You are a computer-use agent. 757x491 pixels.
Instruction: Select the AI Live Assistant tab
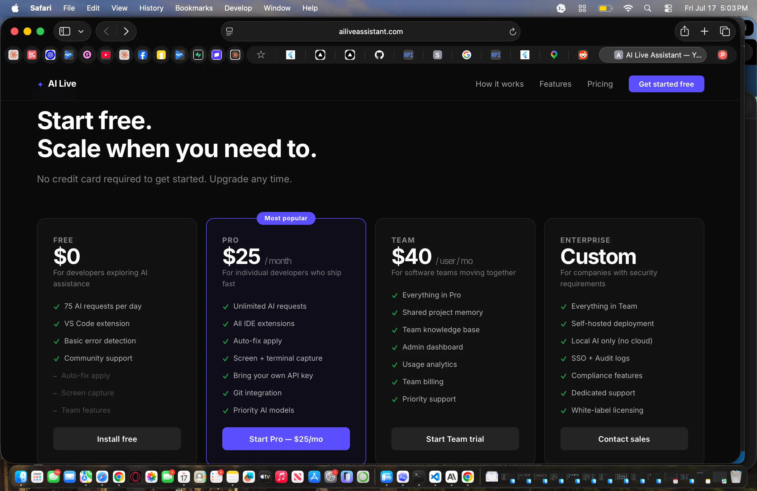pos(653,55)
